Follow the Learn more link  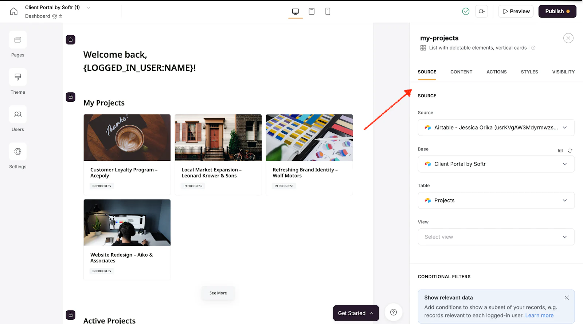pos(539,316)
